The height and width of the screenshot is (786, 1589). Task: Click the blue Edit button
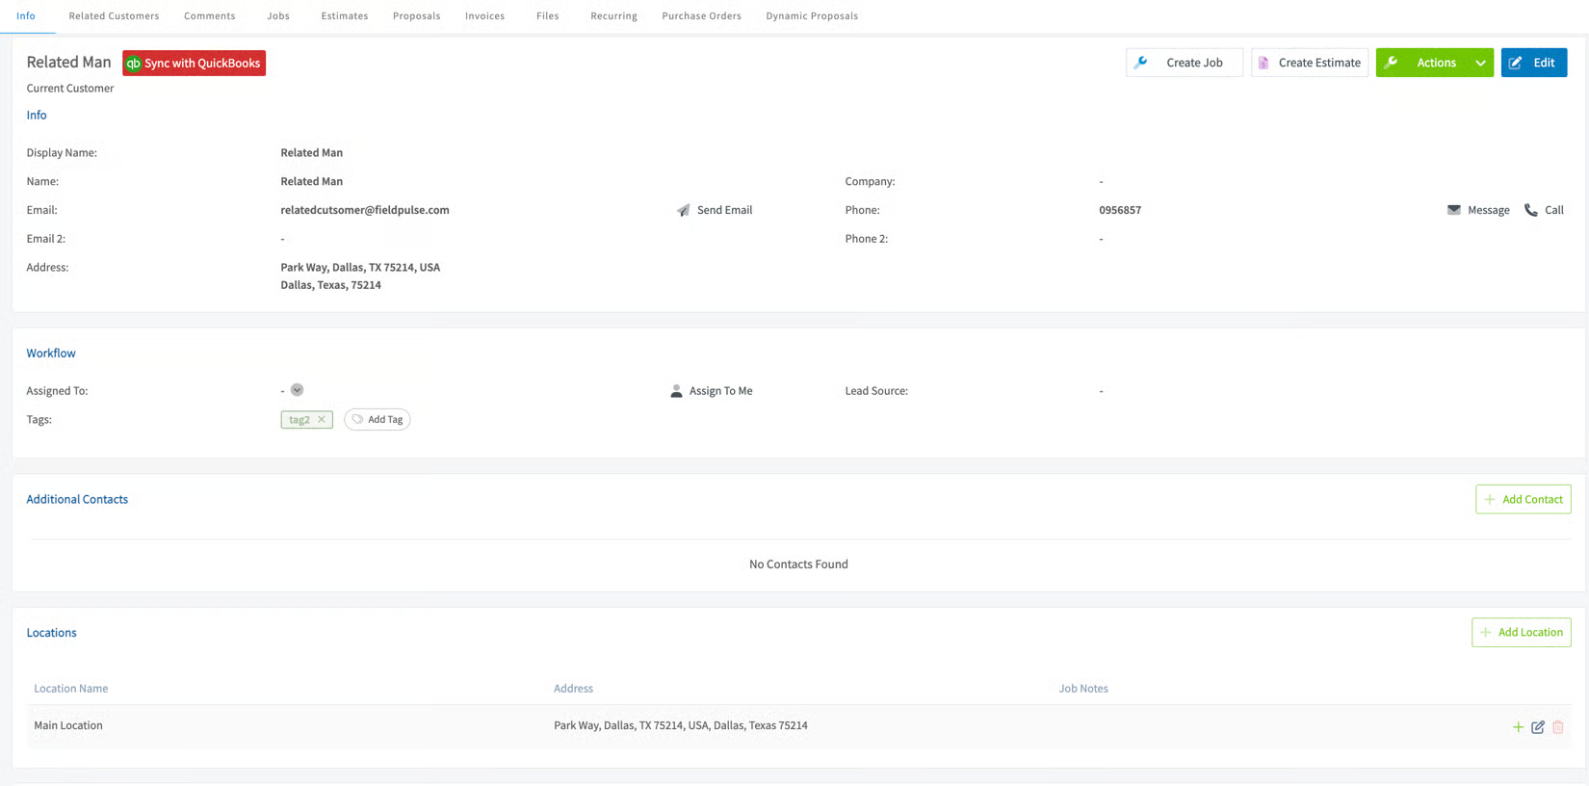click(x=1534, y=63)
